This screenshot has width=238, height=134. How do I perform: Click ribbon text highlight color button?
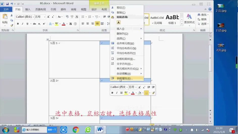[57, 24]
